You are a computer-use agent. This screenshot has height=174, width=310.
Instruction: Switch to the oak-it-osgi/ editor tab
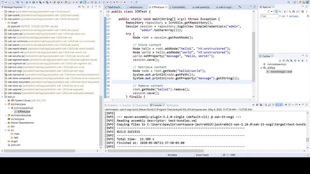tap(224, 7)
